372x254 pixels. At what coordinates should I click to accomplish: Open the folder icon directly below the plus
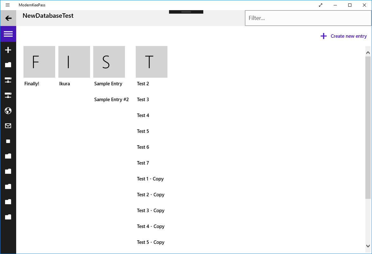8,65
